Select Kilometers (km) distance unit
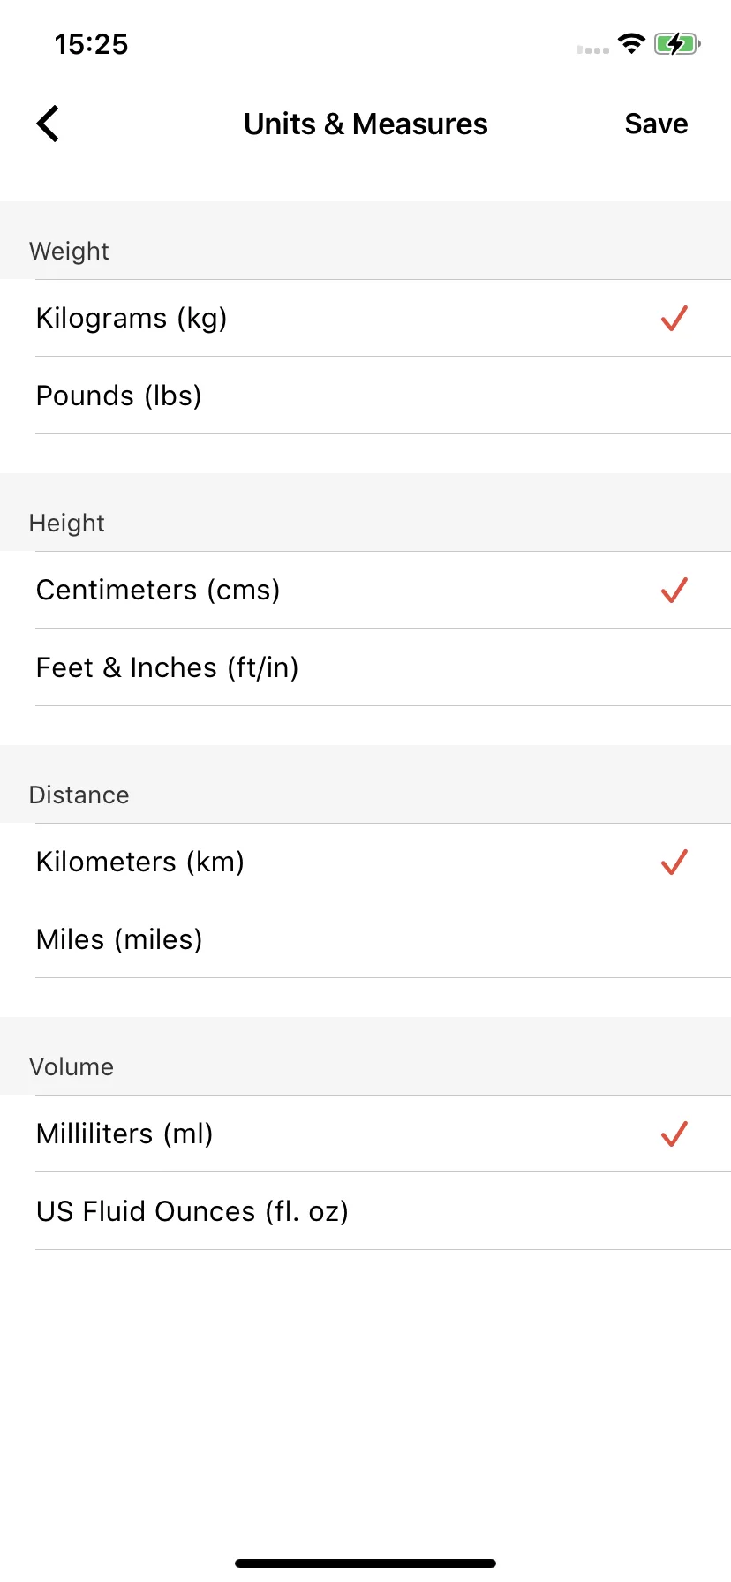 pyautogui.click(x=365, y=862)
